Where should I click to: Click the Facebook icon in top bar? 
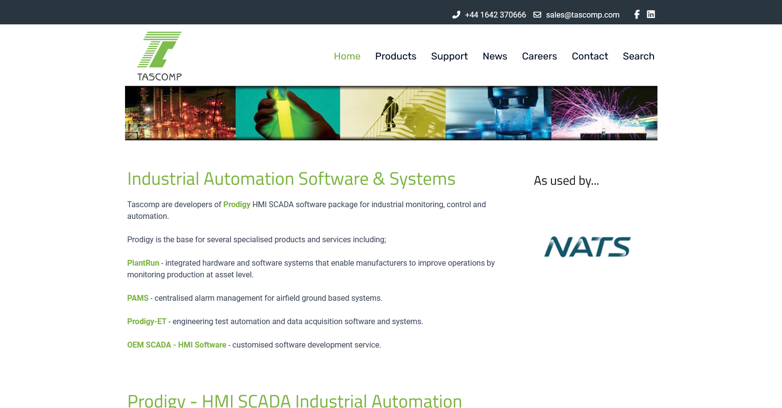(x=636, y=15)
